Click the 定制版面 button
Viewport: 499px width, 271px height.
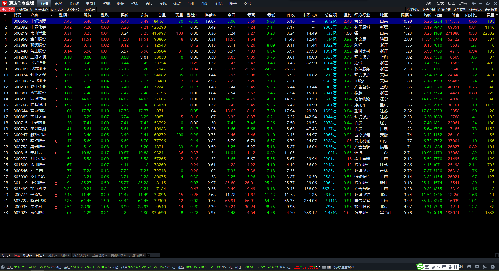pos(491,10)
